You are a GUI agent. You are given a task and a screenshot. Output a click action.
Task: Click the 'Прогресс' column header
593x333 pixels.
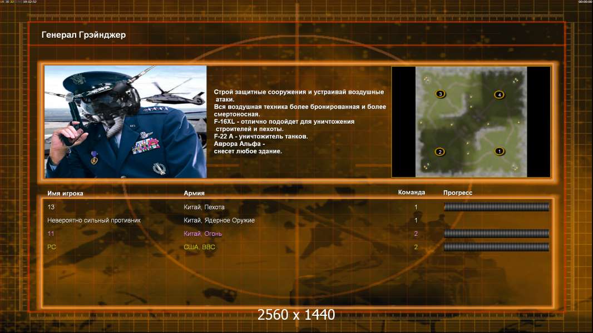tap(458, 193)
